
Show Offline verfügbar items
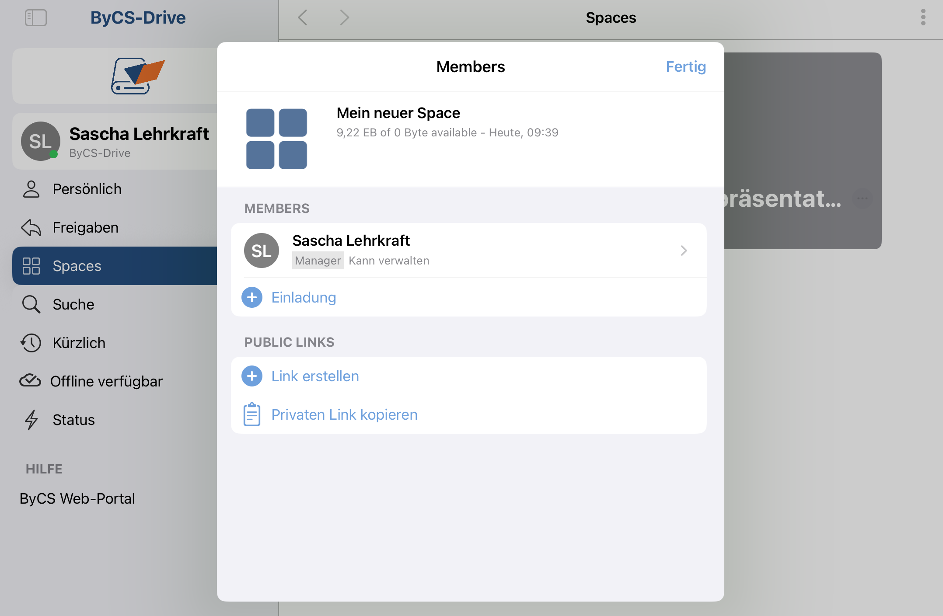106,381
